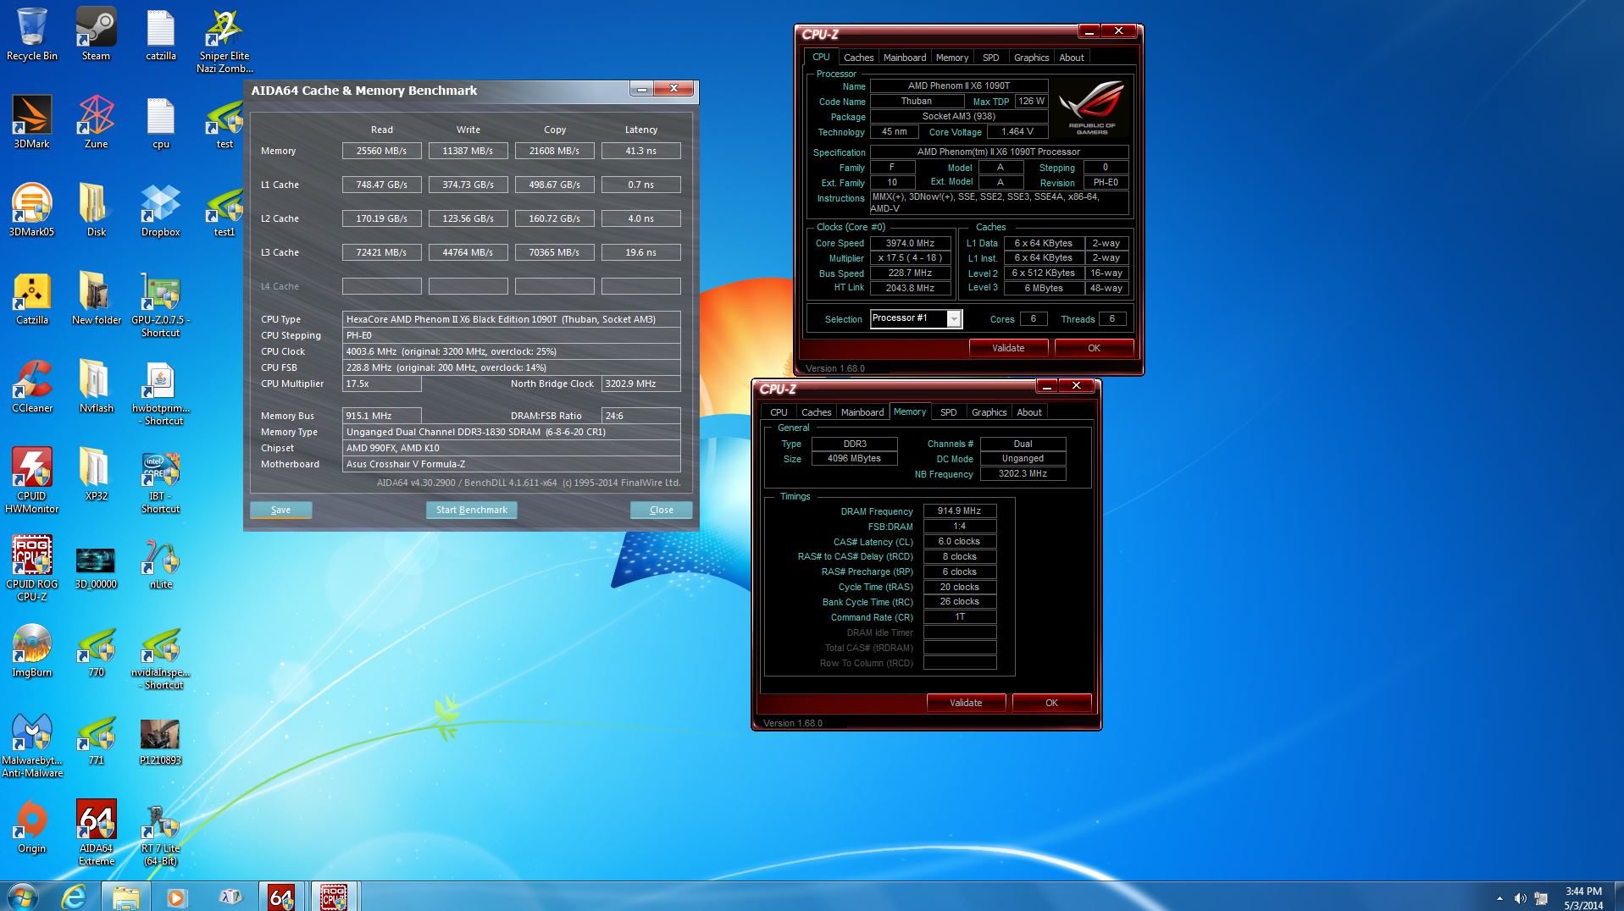
Task: Open the 3DMark05 desktop shortcut
Action: click(32, 210)
